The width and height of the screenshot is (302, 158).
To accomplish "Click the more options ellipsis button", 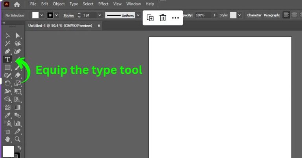I will coord(175,18).
